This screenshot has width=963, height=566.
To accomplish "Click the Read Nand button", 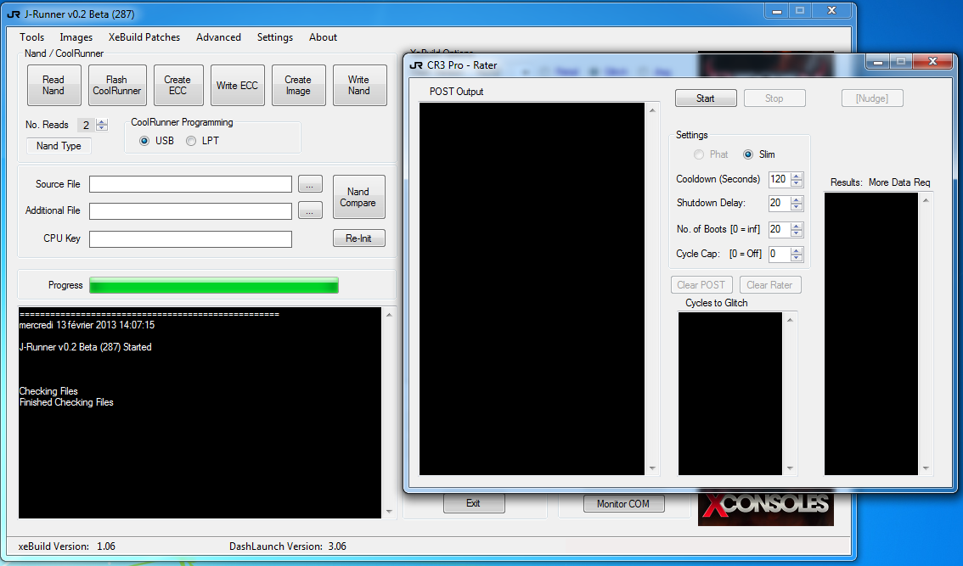I will (x=53, y=86).
